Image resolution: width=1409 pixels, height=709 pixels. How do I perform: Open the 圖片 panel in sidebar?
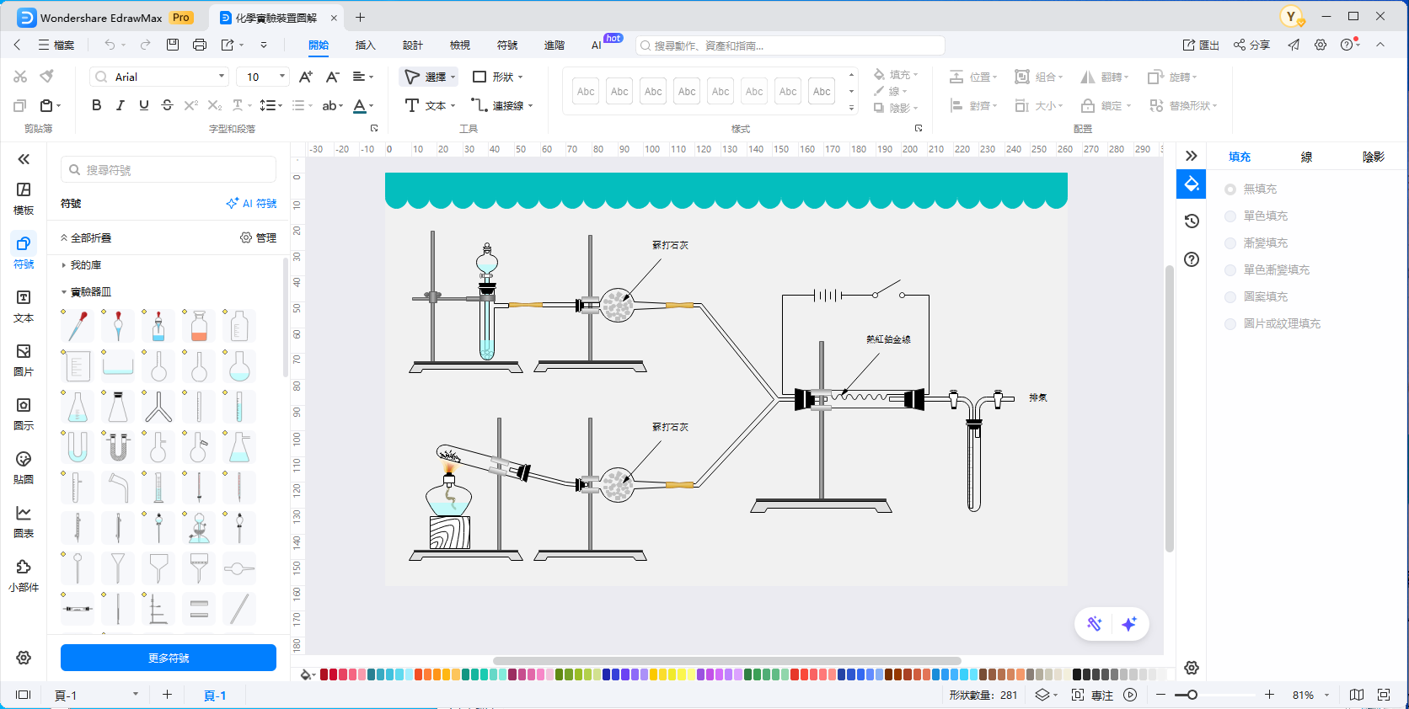tap(24, 360)
